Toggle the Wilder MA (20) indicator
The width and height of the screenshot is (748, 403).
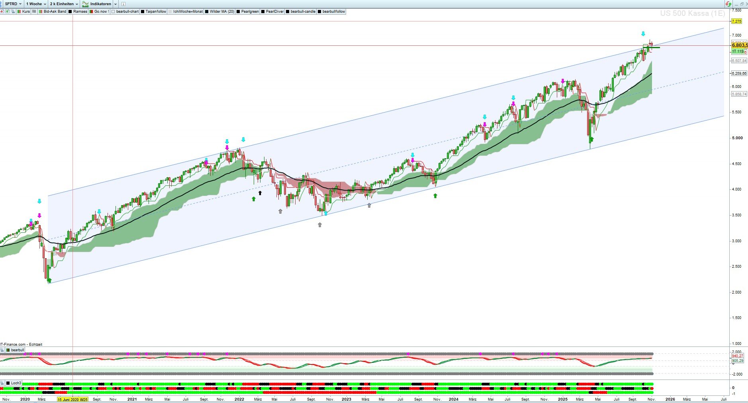click(x=207, y=12)
